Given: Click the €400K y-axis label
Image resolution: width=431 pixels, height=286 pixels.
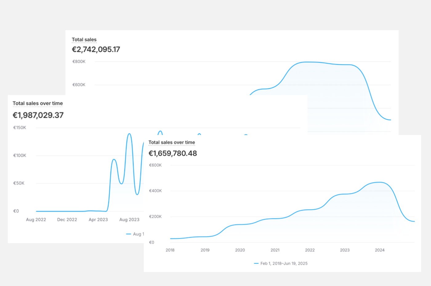Looking at the screenshot, I should pos(155,191).
